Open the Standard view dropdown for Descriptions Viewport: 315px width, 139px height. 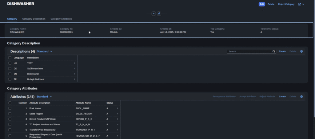pos(45,51)
